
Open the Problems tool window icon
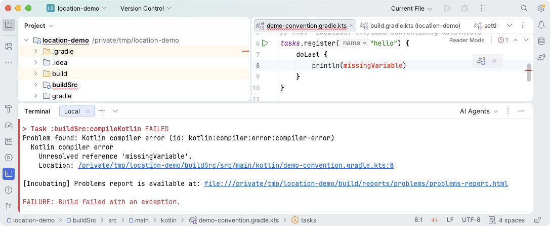click(x=9, y=190)
